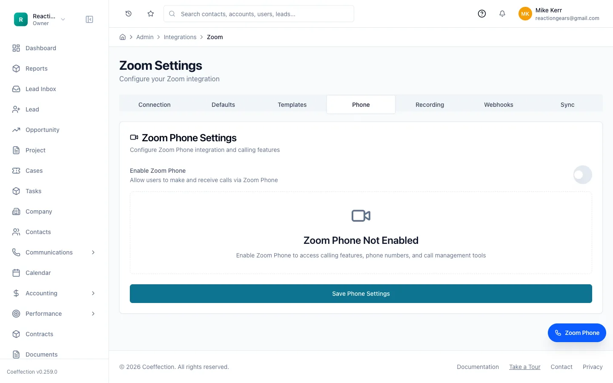Click the notifications bell icon

[502, 14]
